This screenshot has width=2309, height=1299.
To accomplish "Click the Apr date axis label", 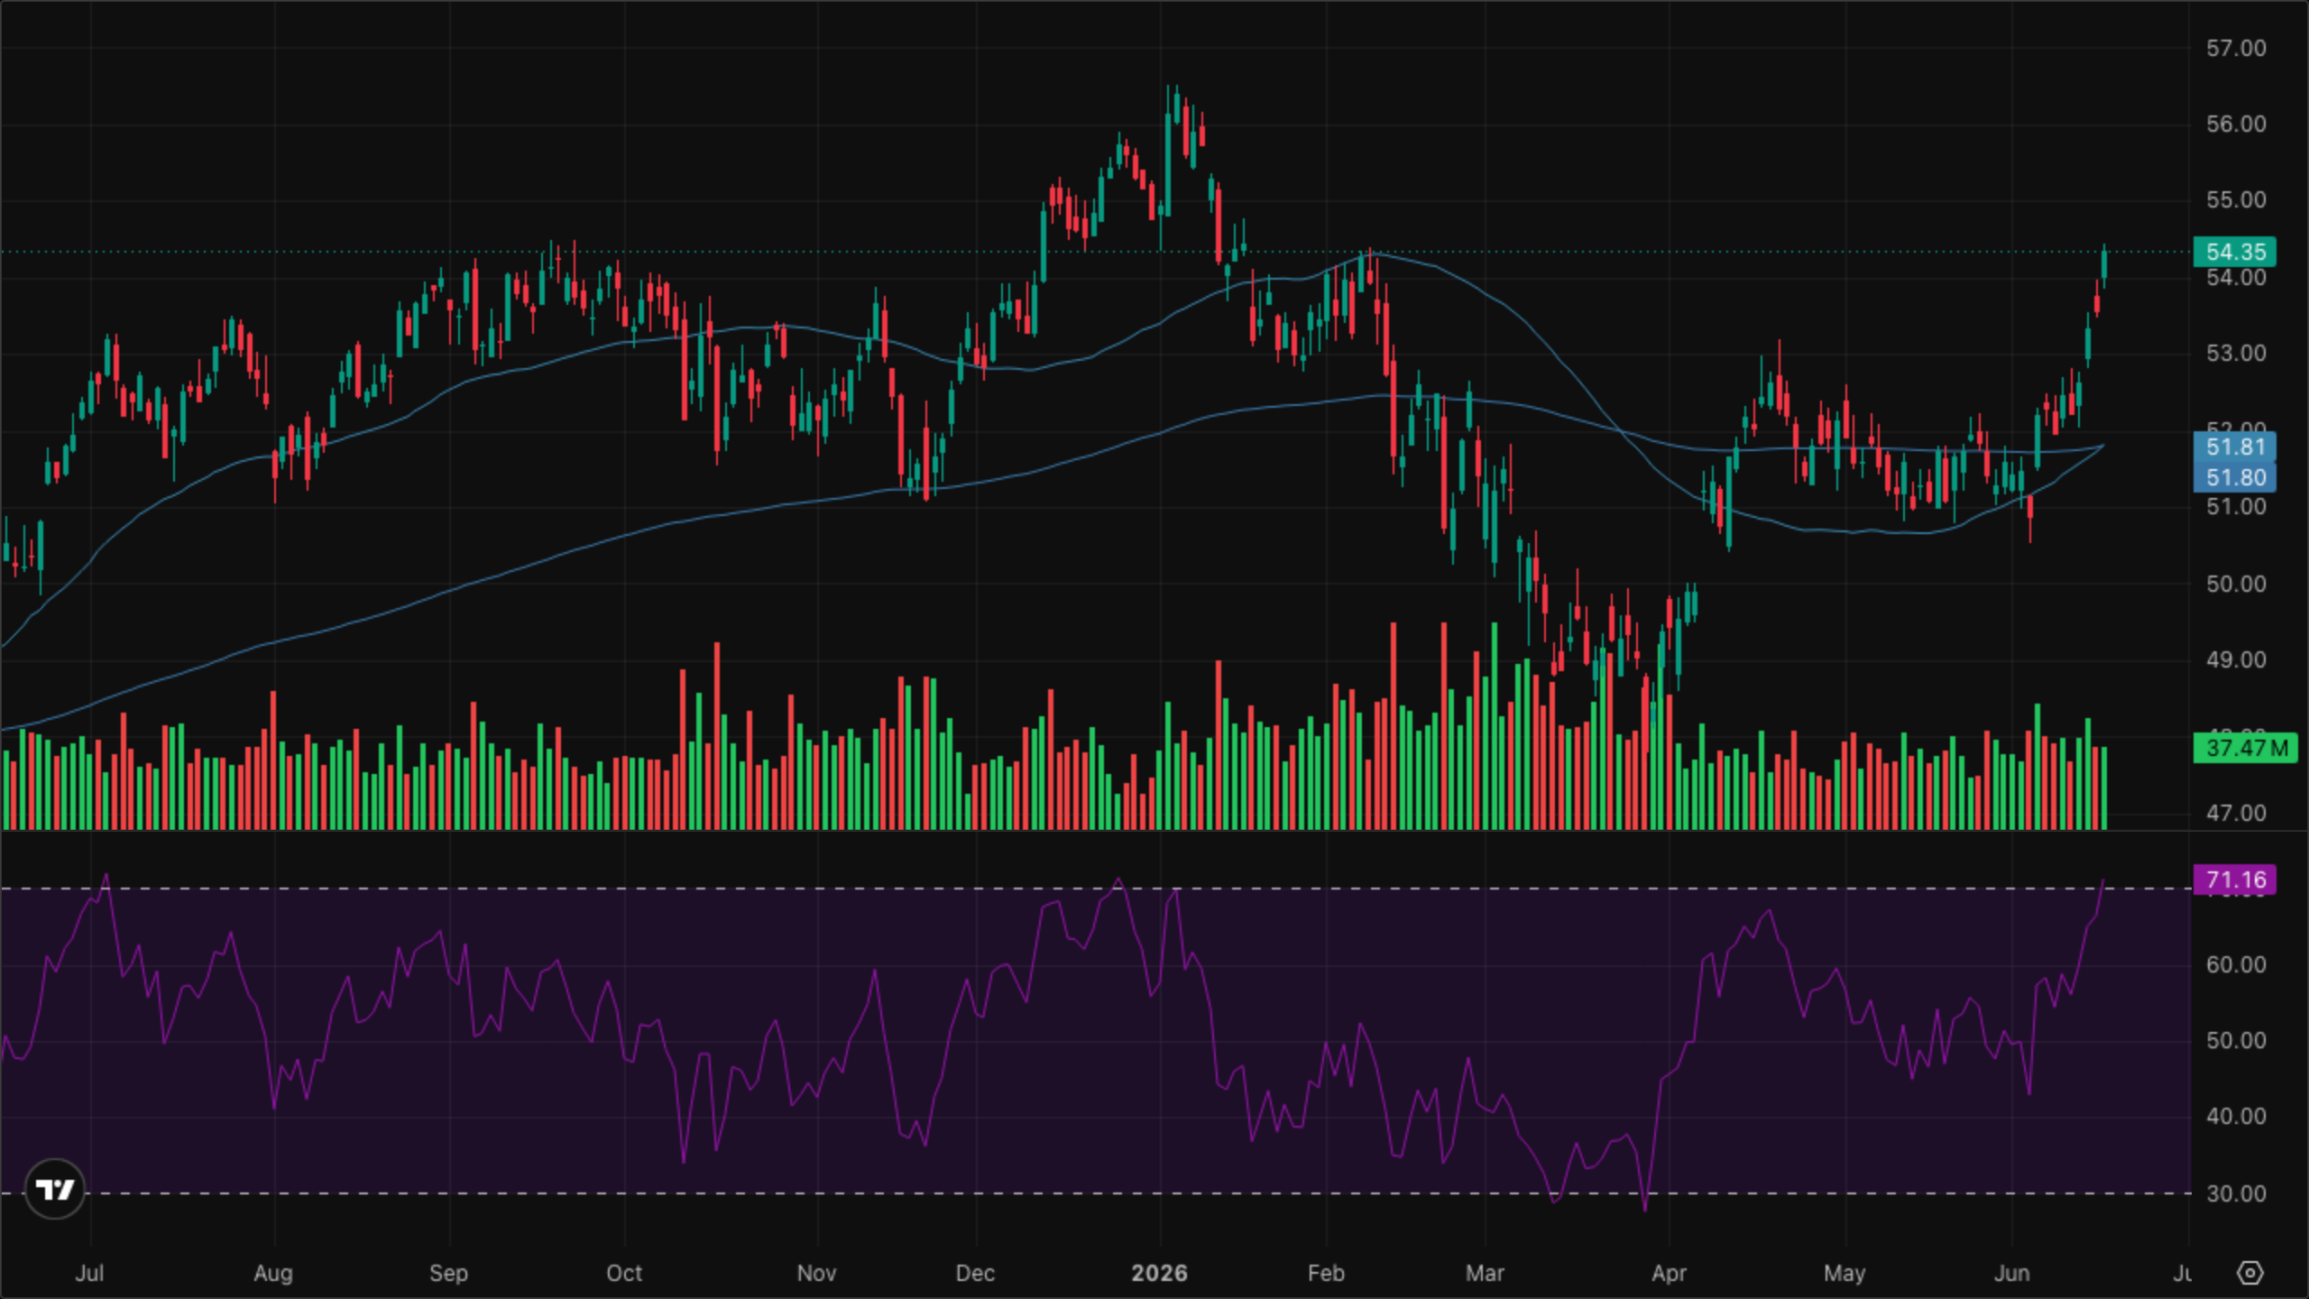I will [1669, 1273].
